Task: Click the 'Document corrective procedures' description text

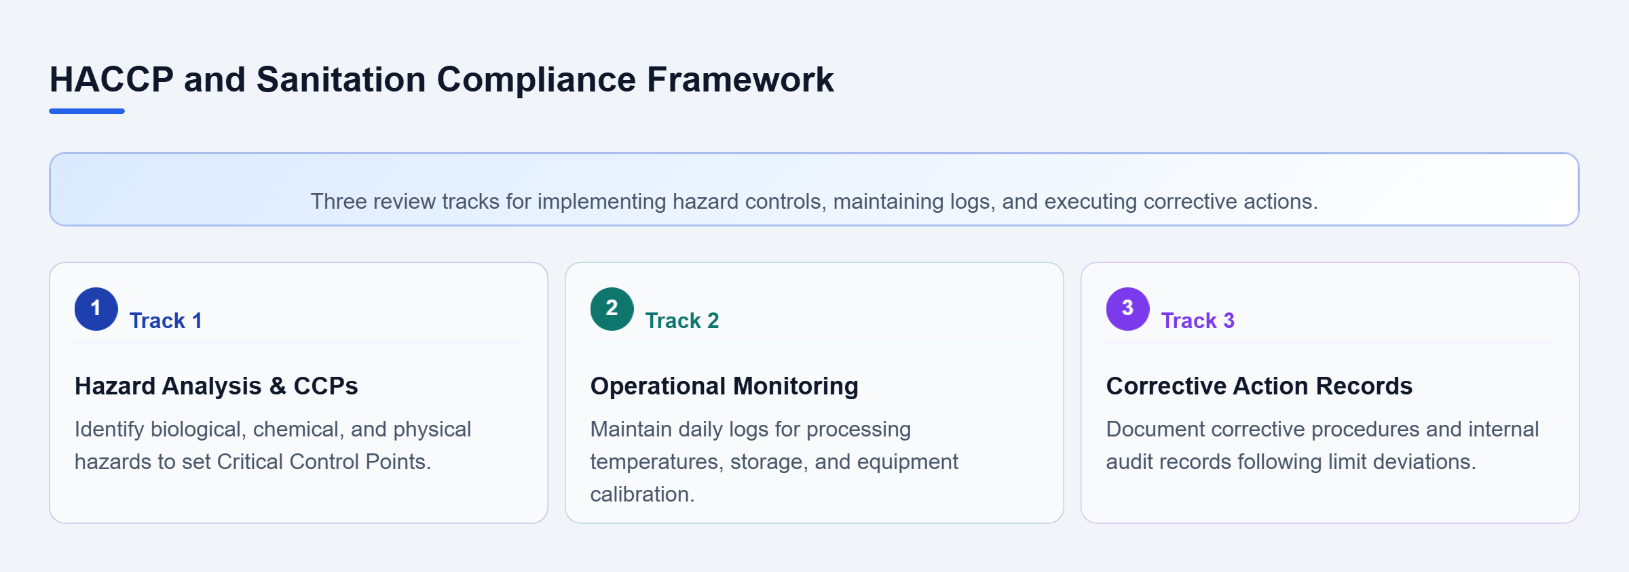Action: click(x=1322, y=445)
